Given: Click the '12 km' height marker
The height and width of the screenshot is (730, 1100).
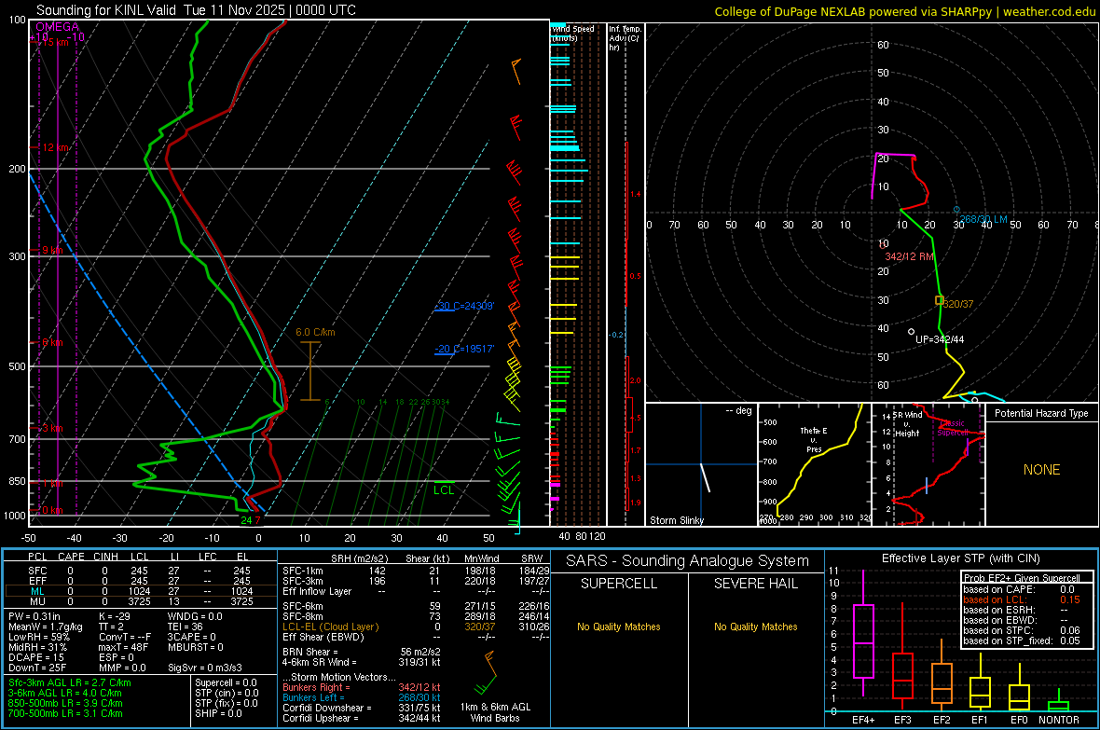Looking at the screenshot, I should click(x=55, y=147).
